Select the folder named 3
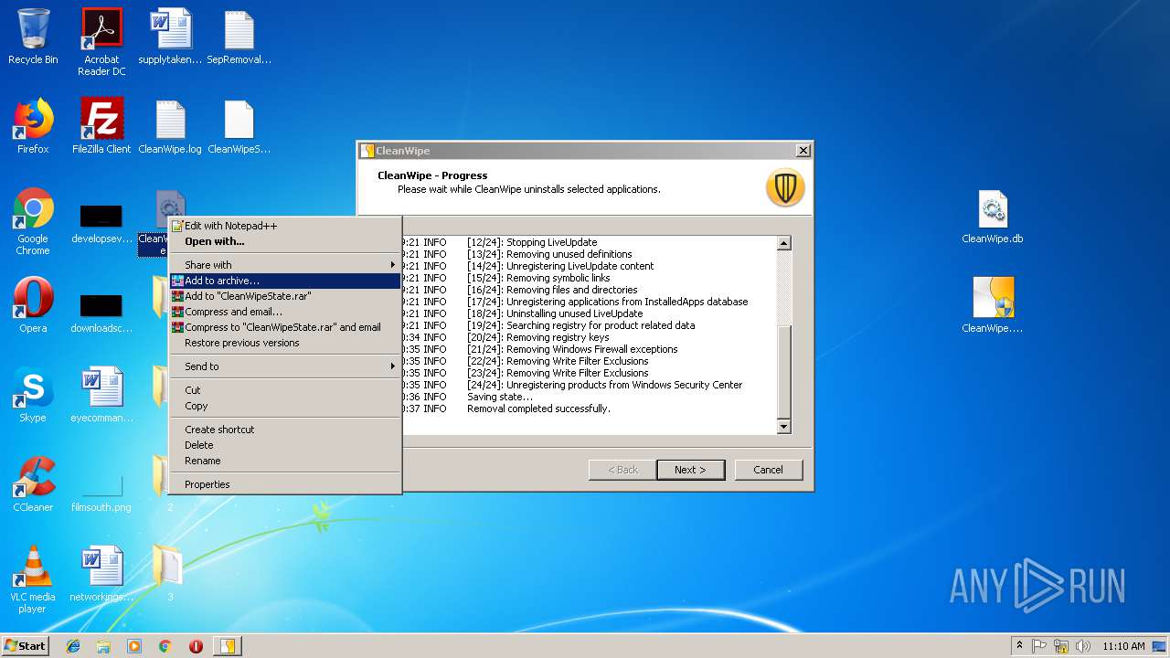The width and height of the screenshot is (1170, 658). (x=170, y=574)
